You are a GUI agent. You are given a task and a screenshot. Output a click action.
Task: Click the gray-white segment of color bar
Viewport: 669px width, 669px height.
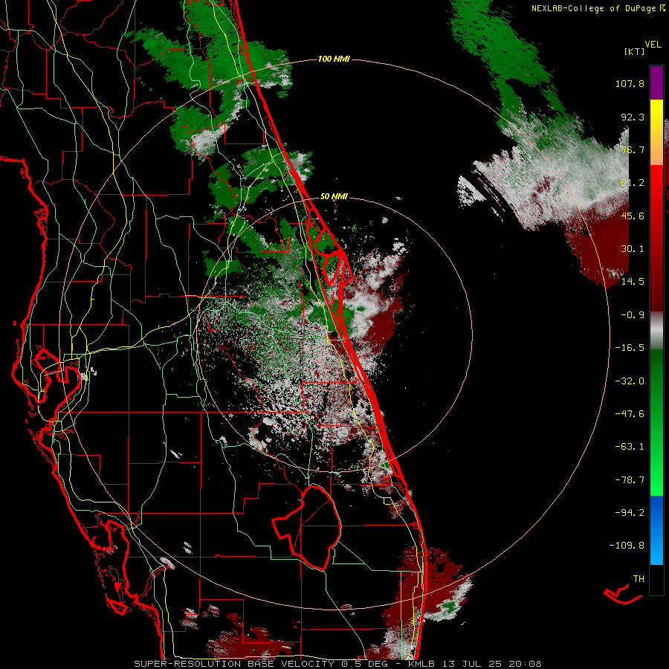tap(656, 331)
